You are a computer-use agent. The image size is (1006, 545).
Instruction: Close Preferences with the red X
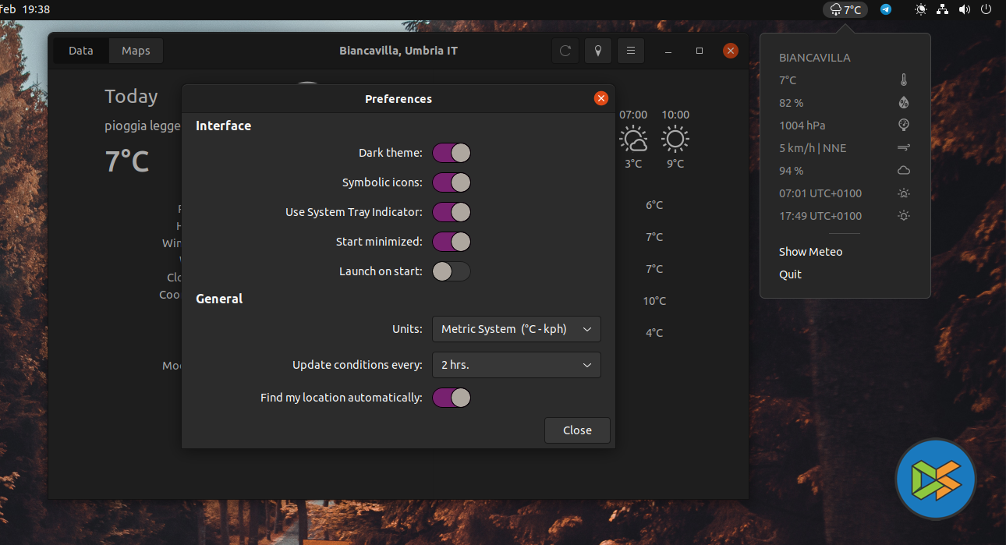coord(600,98)
